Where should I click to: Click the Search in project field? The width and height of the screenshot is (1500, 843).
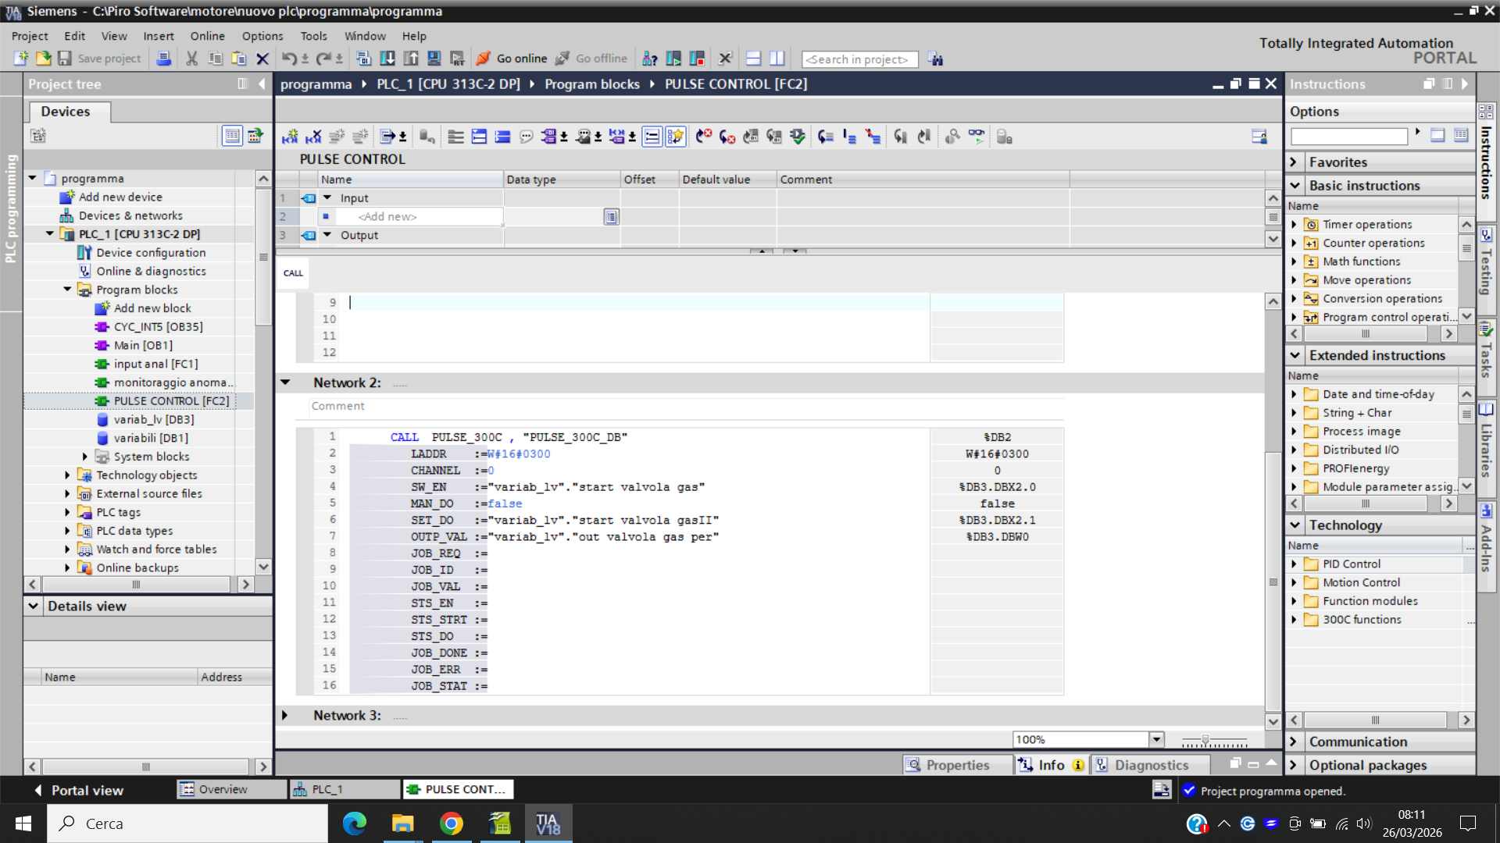859,59
